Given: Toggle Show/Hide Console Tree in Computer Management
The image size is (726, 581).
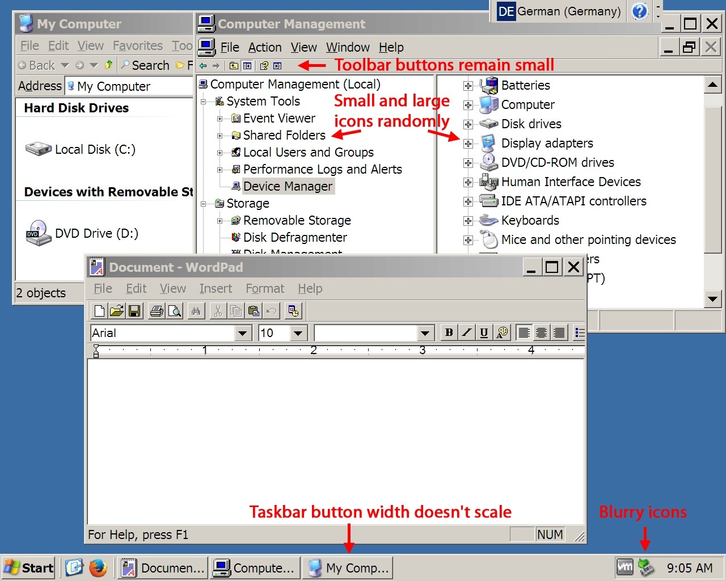Looking at the screenshot, I should (x=247, y=66).
